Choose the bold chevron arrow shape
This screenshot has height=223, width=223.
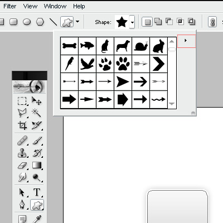click(x=158, y=64)
